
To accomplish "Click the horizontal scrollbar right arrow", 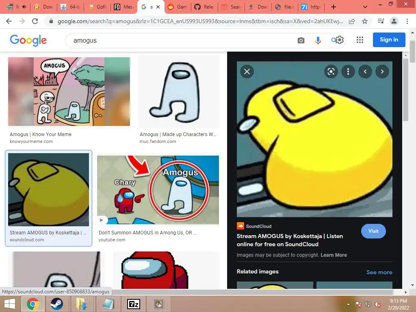I will (x=405, y=292).
